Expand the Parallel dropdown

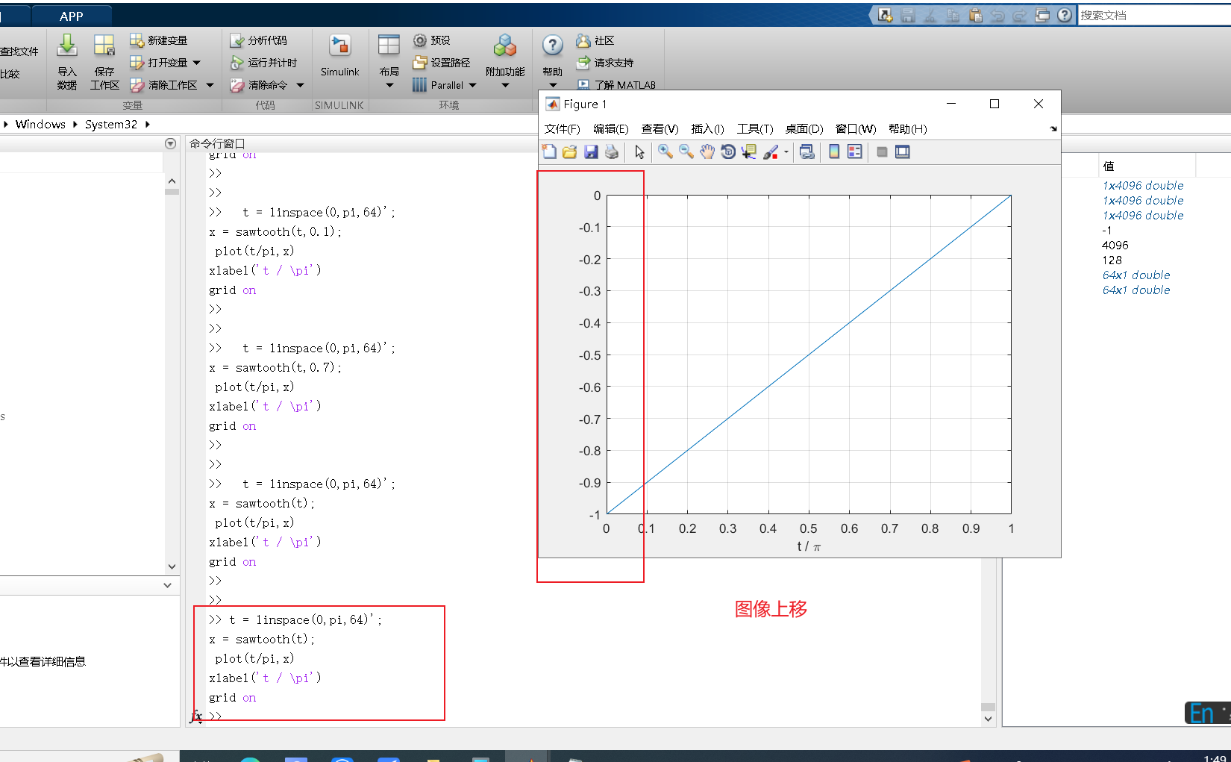472,85
